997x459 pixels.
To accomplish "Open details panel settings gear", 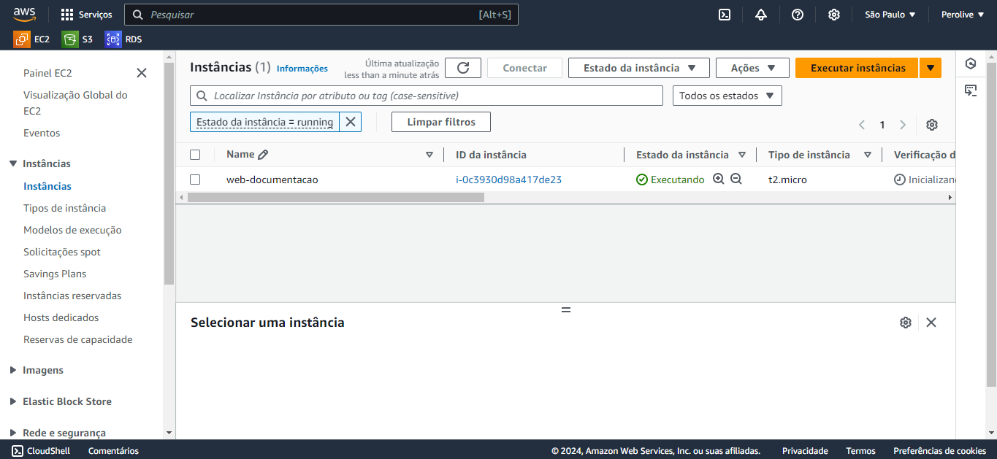I will [x=906, y=323].
